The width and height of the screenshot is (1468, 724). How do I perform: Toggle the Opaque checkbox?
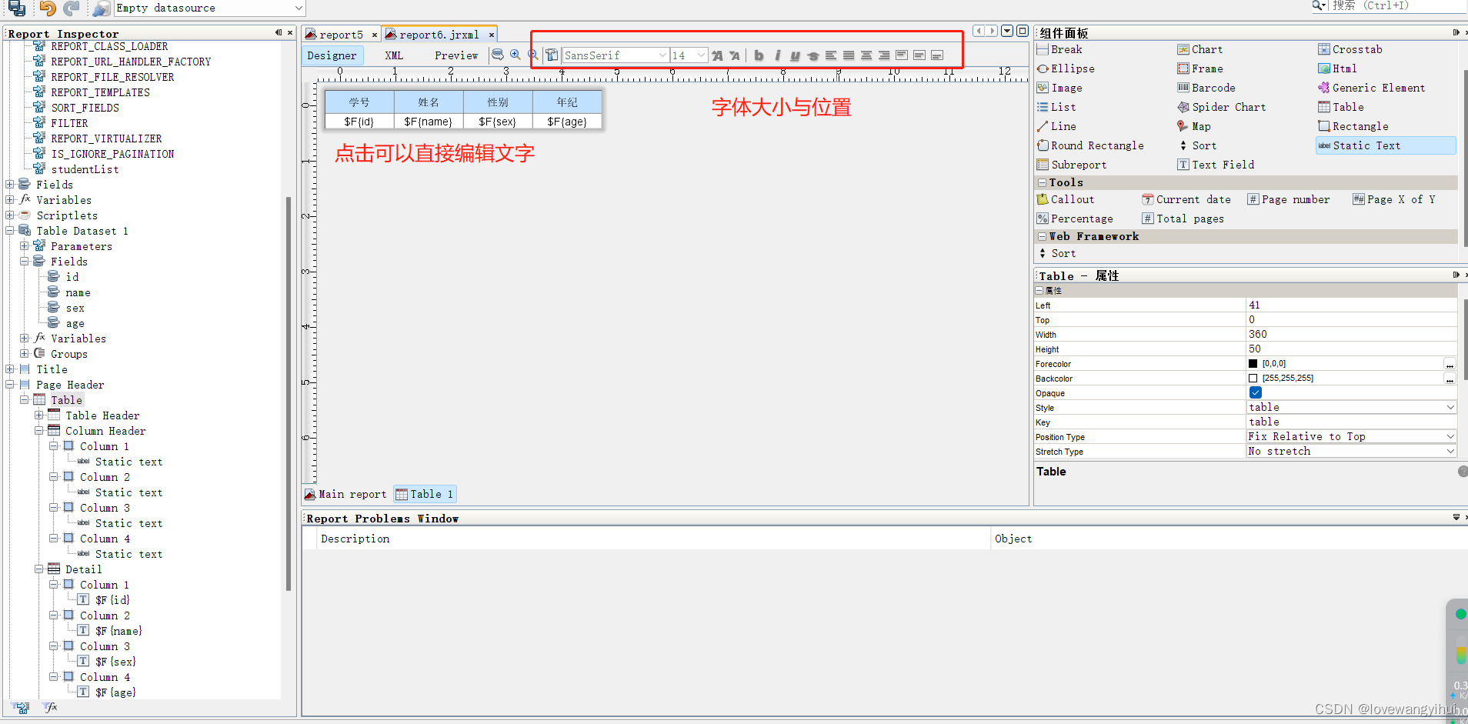point(1256,392)
